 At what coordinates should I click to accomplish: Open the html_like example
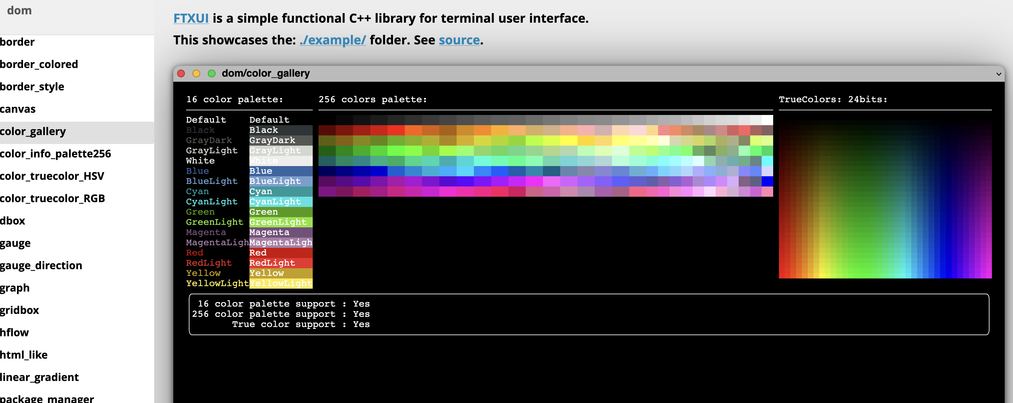(x=77, y=355)
